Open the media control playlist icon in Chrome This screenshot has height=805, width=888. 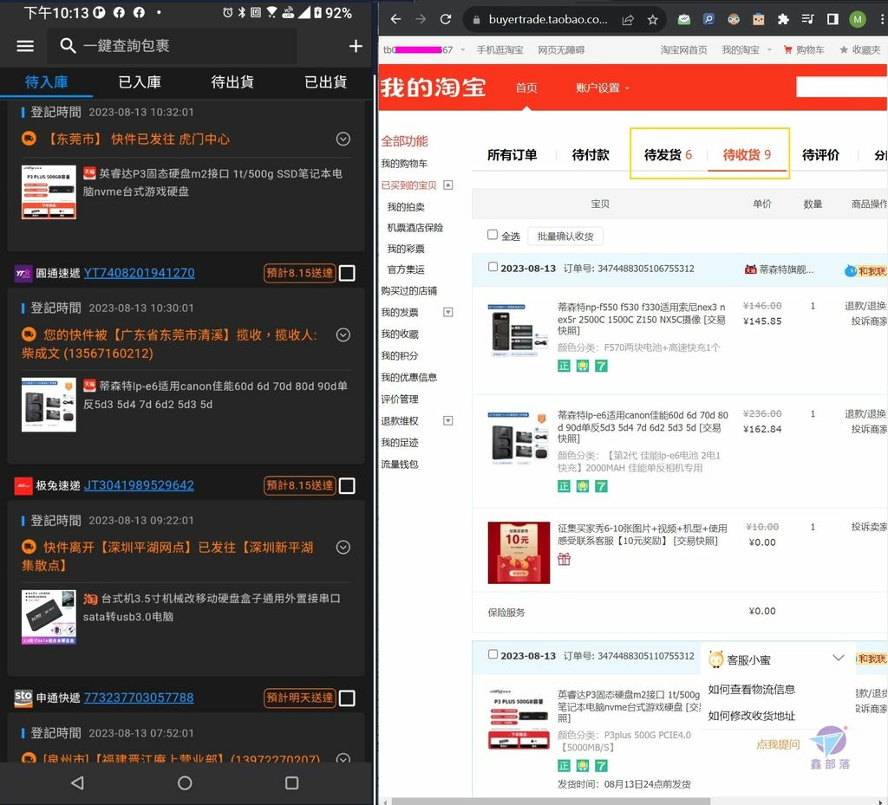807,19
